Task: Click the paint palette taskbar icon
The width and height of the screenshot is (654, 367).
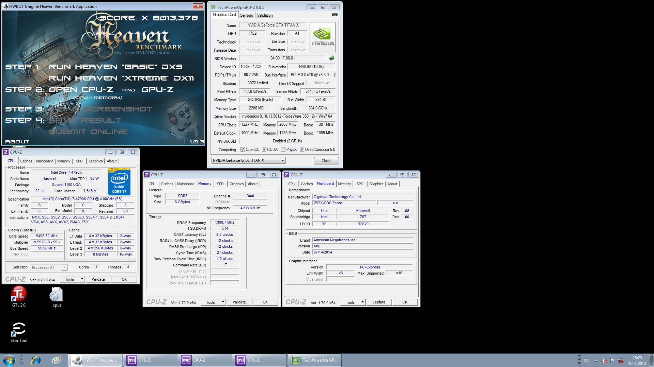Action: (x=57, y=360)
